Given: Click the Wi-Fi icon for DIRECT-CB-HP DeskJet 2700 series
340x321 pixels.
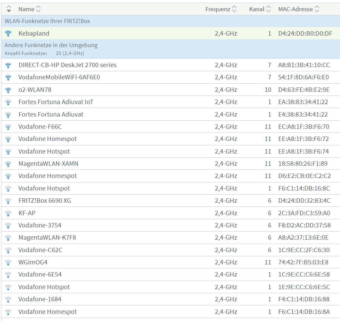Looking at the screenshot, I should [8, 65].
